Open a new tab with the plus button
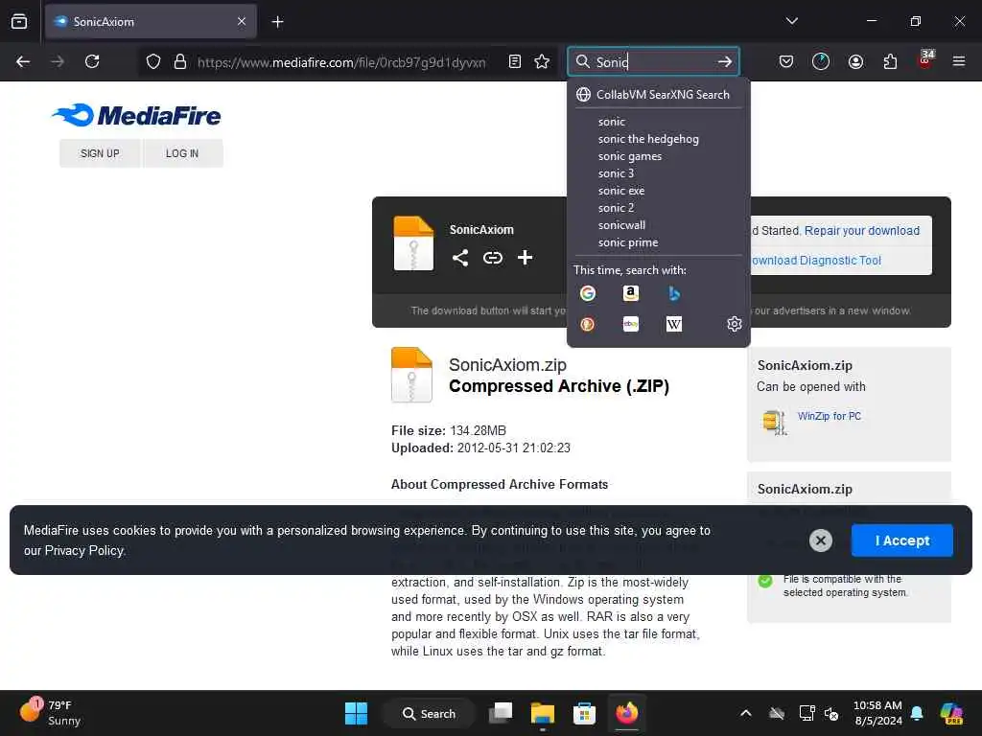 277,22
